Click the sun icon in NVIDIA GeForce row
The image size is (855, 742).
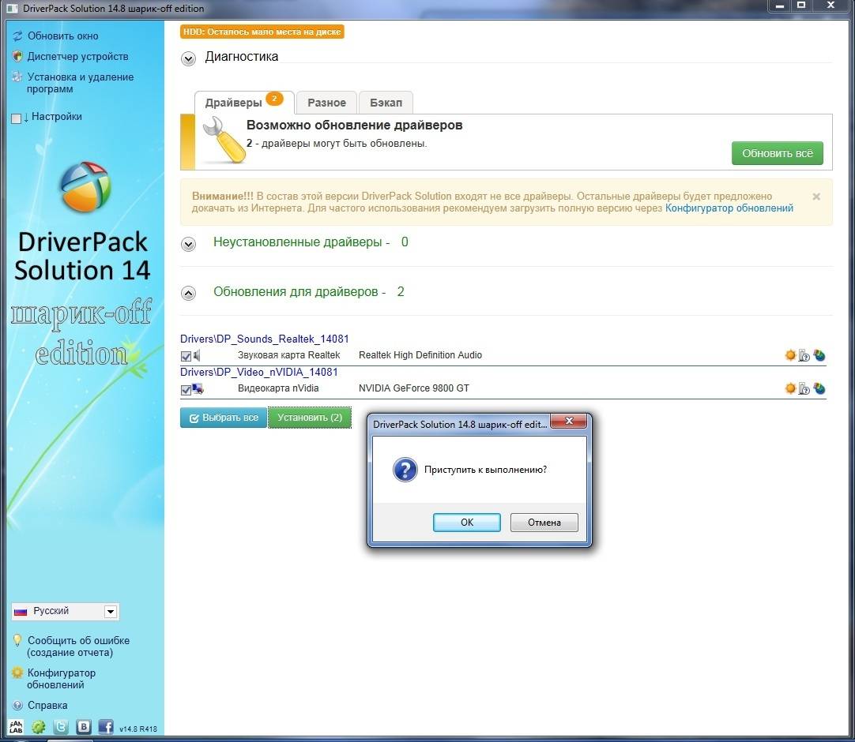pyautogui.click(x=789, y=388)
